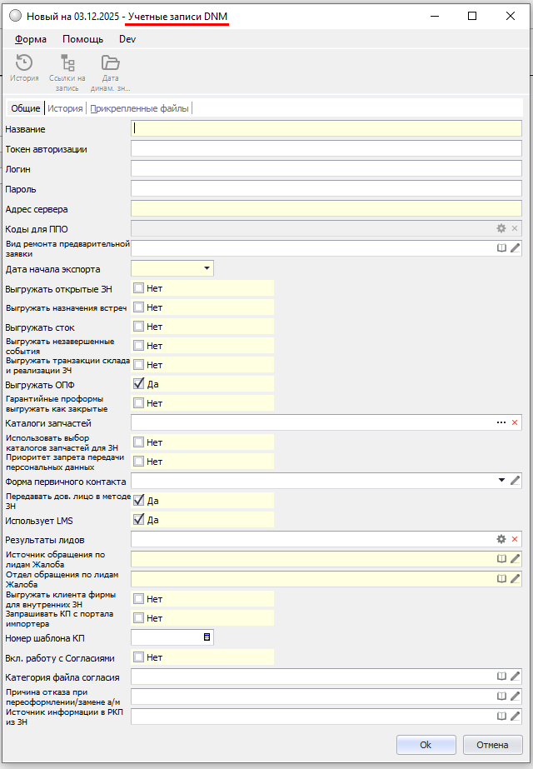Click calculator icon in Номер шаблона КП

207,637
